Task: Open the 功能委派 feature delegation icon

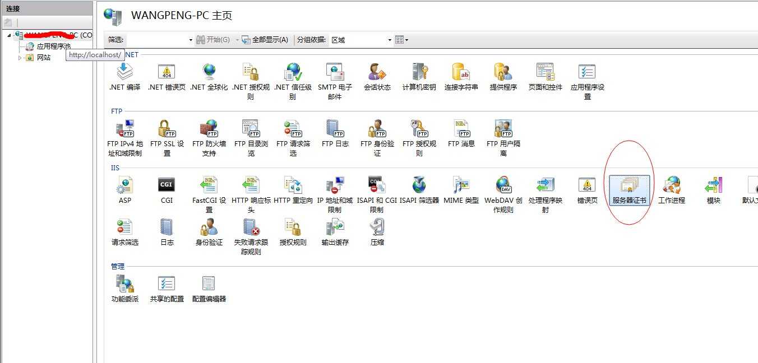Action: coord(124,285)
